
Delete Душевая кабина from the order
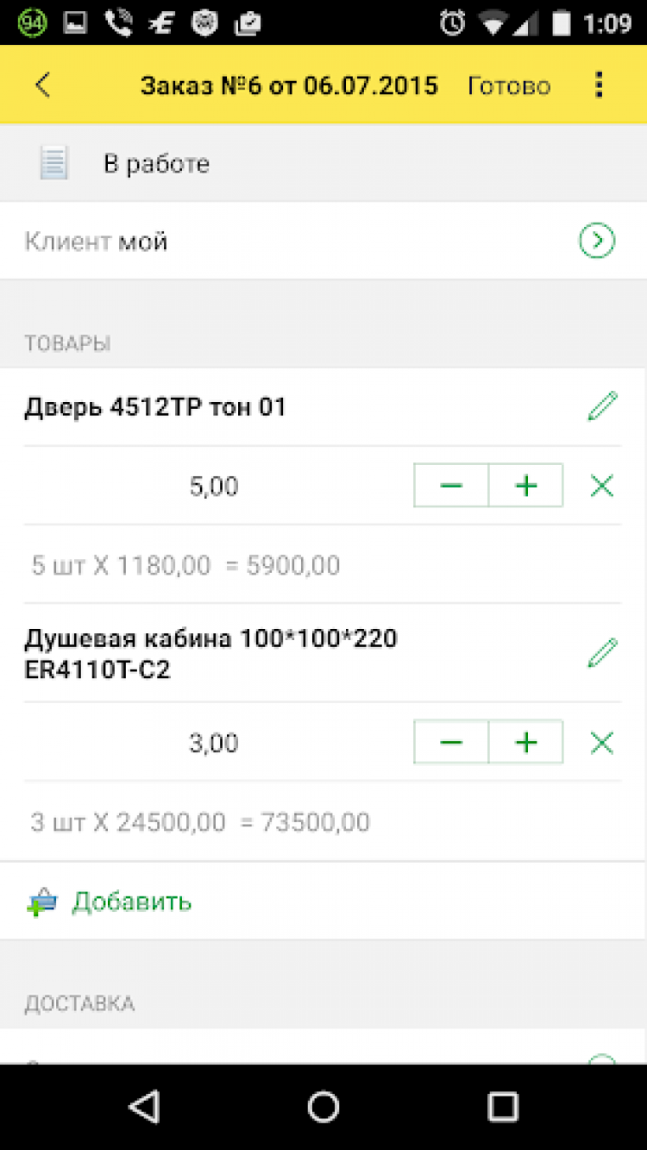[x=601, y=743]
